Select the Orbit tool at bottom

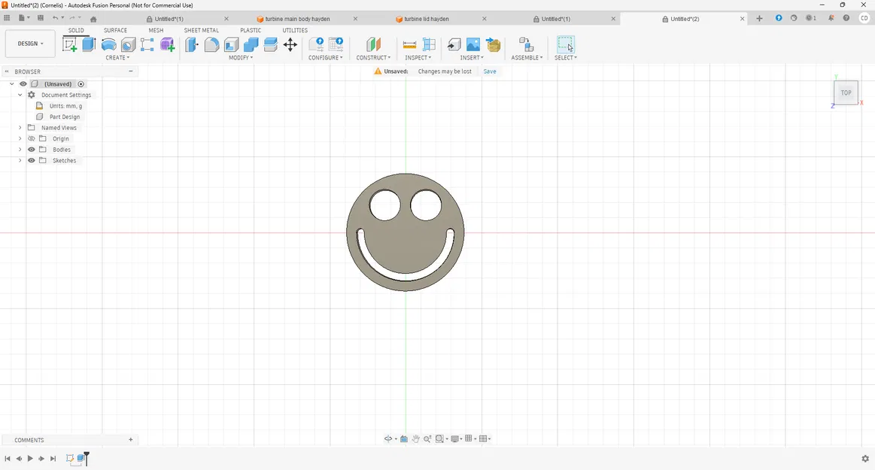click(x=388, y=438)
